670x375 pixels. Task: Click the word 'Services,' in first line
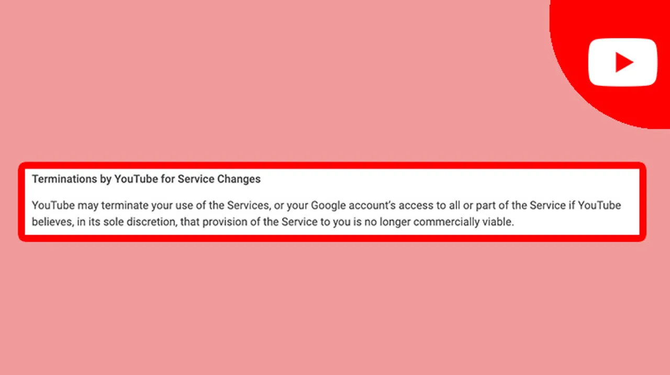(x=248, y=205)
